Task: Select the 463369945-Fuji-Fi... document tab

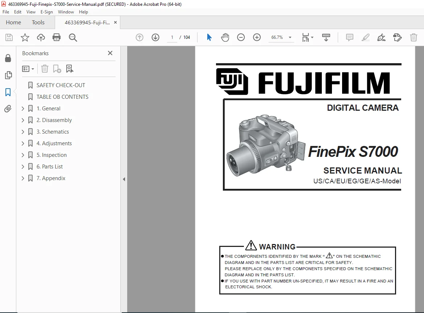Action: (87, 23)
